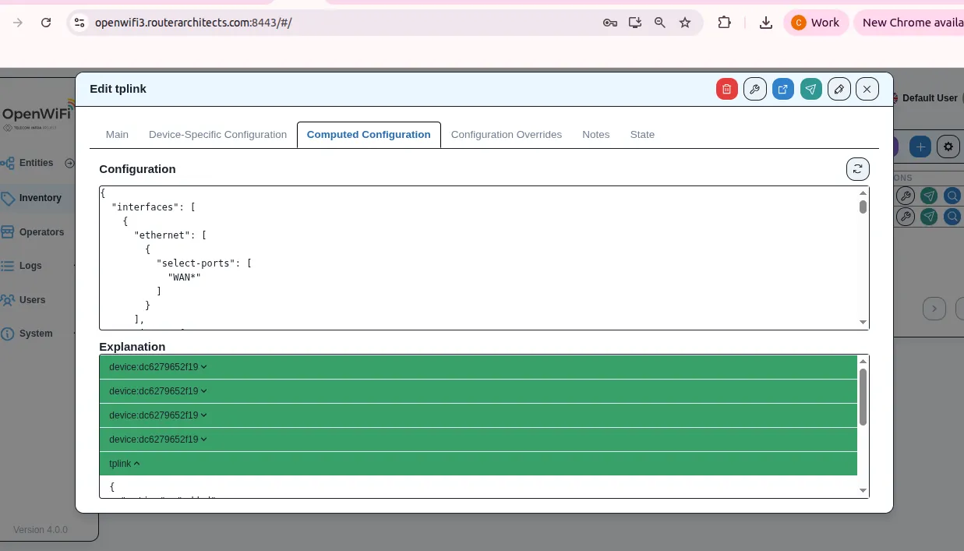Image resolution: width=964 pixels, height=551 pixels.
Task: Open the Notes tab
Action: point(595,134)
